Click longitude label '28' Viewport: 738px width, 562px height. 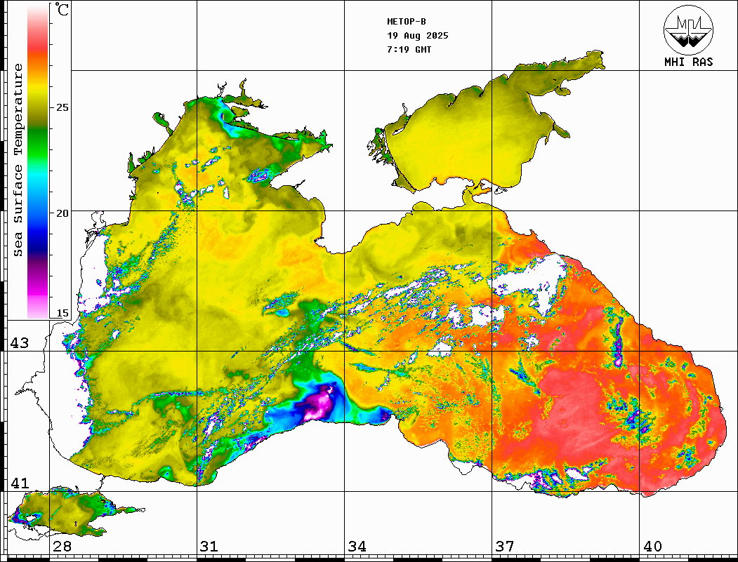(x=62, y=547)
